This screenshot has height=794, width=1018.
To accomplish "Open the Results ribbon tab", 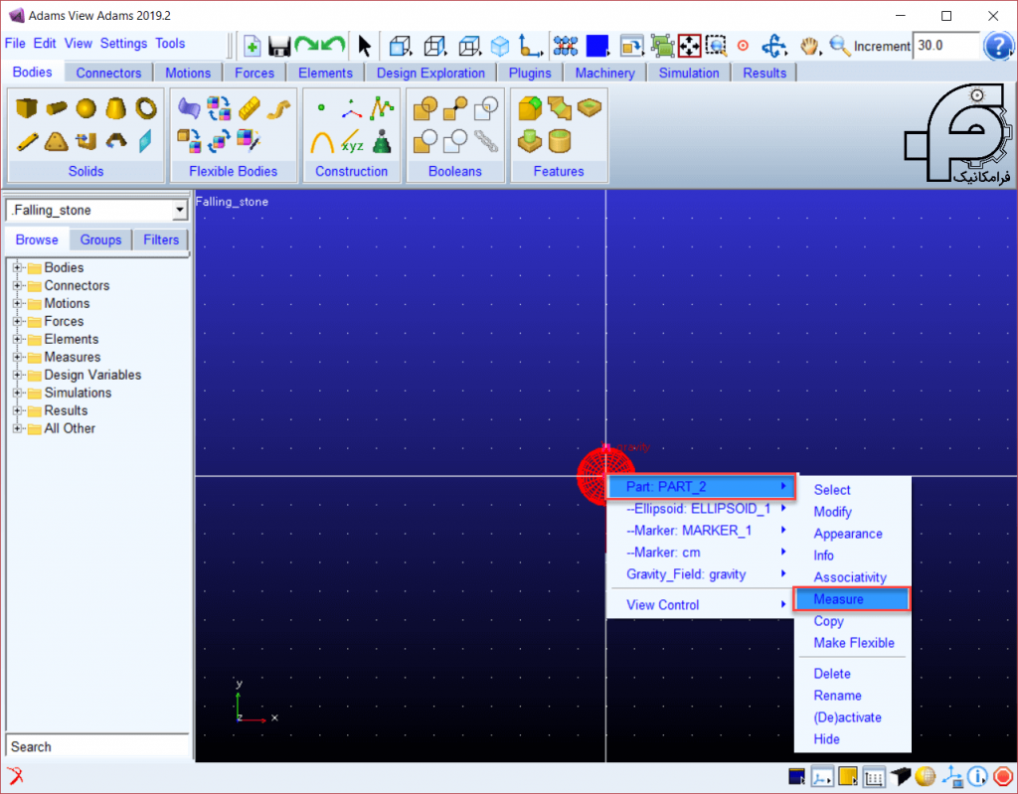I will 764,73.
